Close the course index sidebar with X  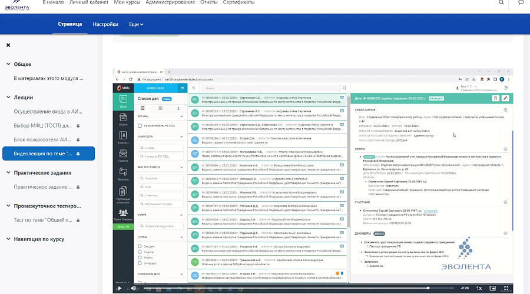tap(8, 45)
